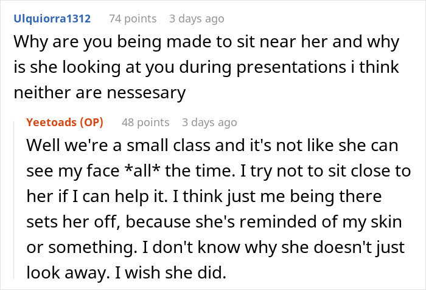Click the line 'her if I can help it'
The image size is (426, 290).
[x=97, y=197]
